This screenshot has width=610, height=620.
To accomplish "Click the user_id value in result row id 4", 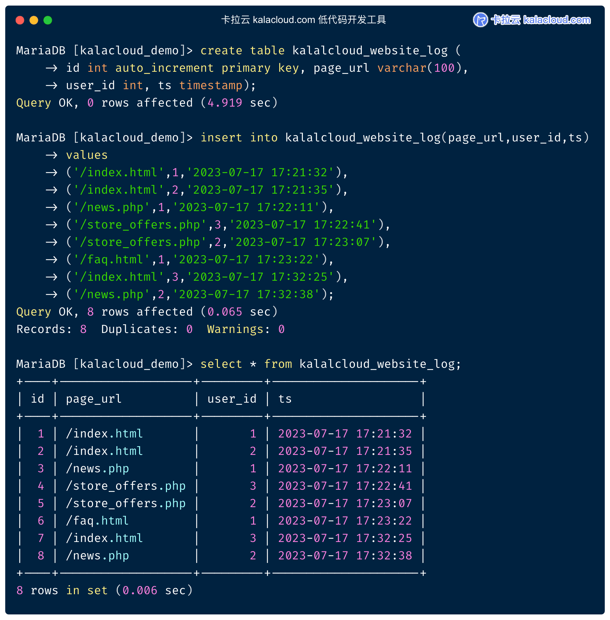I will point(253,486).
